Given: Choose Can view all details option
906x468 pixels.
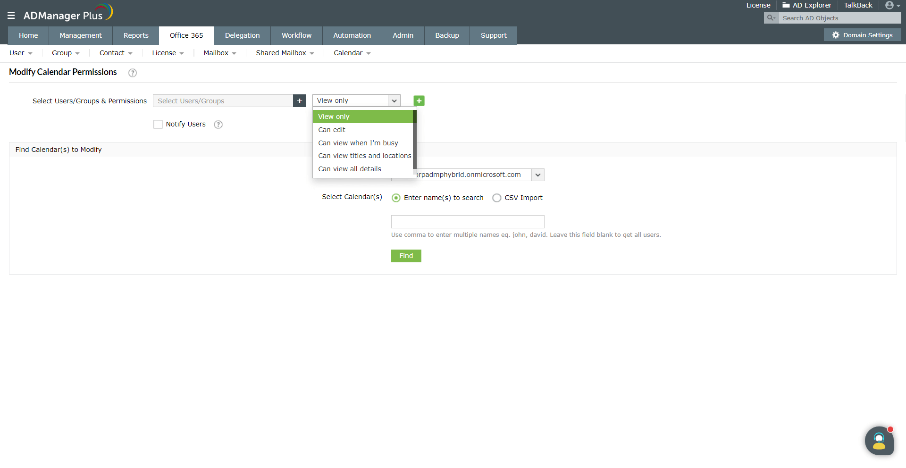Looking at the screenshot, I should click(x=362, y=169).
